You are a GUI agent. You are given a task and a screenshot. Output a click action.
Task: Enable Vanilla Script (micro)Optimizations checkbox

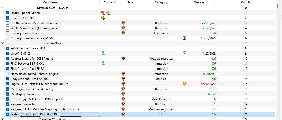[x=7, y=28]
